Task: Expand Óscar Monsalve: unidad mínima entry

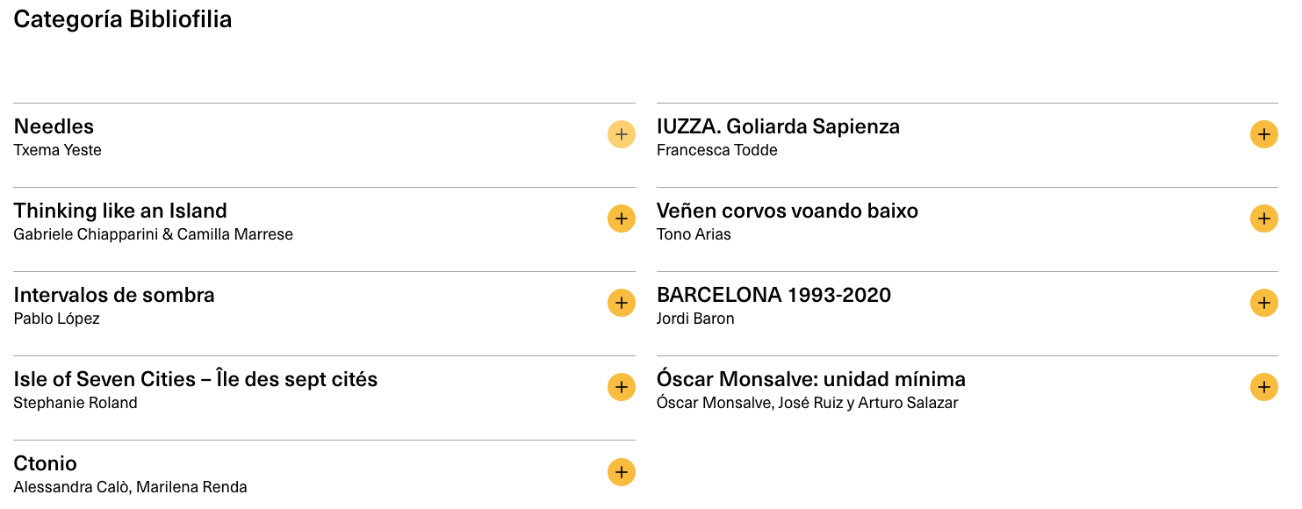Action: pyautogui.click(x=1263, y=387)
